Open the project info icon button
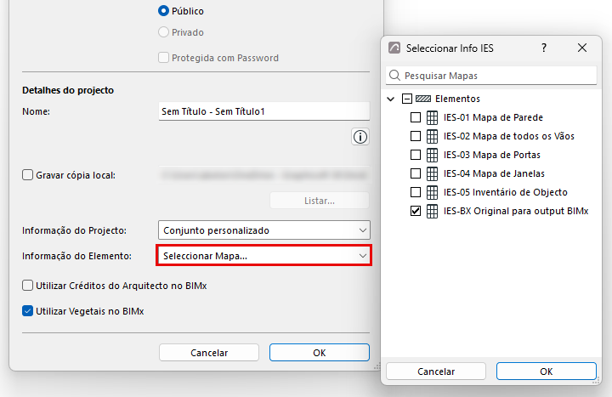 pyautogui.click(x=360, y=137)
